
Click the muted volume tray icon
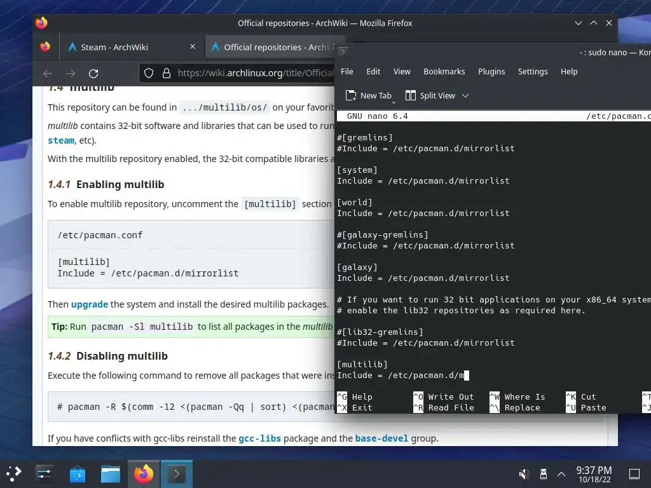pyautogui.click(x=524, y=473)
